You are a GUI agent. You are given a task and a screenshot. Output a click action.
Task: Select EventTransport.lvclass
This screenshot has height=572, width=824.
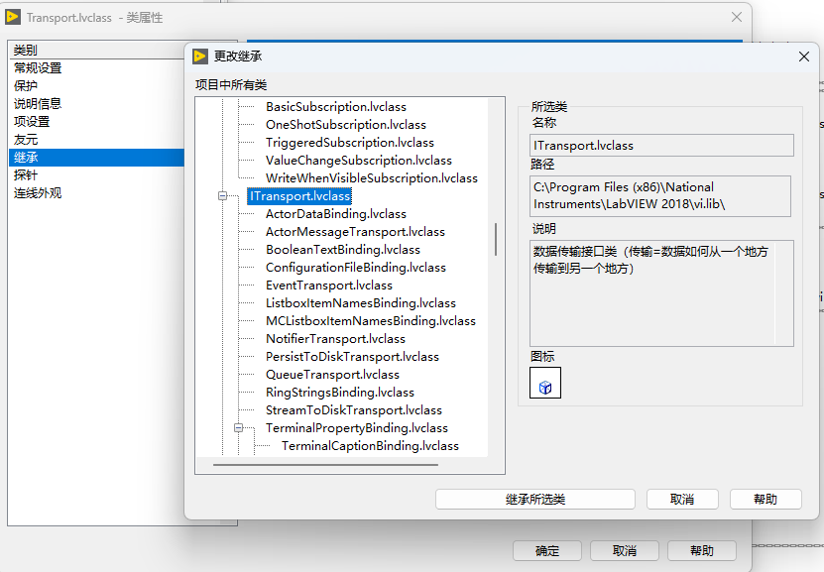pyautogui.click(x=329, y=286)
